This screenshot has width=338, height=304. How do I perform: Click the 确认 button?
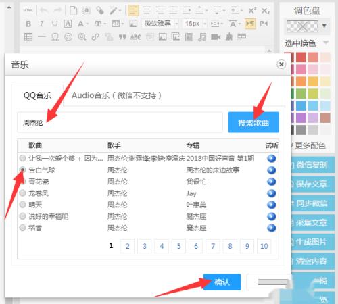(222, 282)
